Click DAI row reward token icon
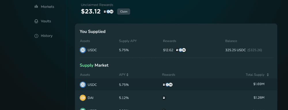 [x=164, y=98]
